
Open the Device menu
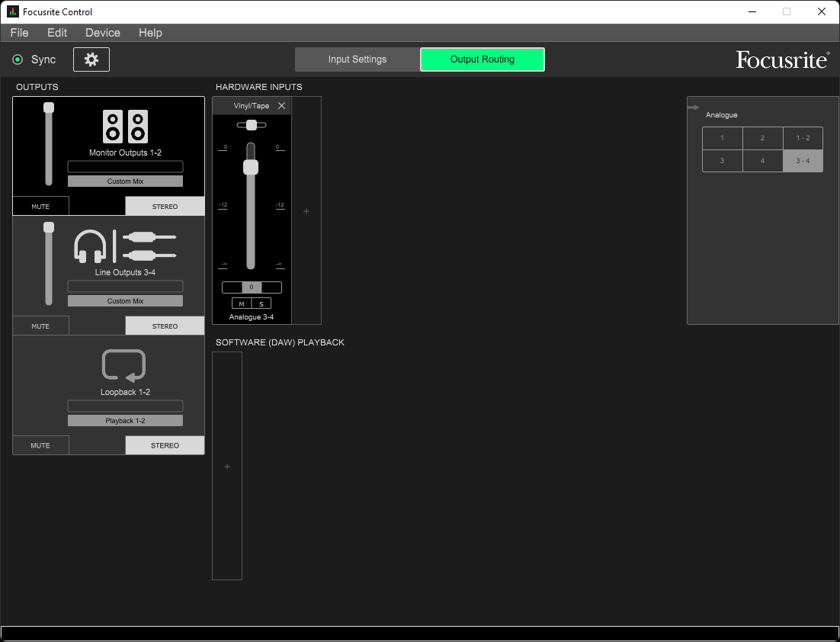[103, 33]
